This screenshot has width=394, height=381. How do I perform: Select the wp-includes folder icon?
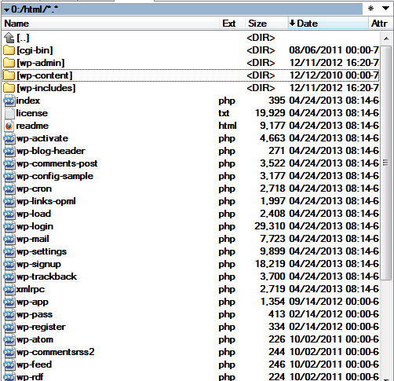(x=9, y=88)
